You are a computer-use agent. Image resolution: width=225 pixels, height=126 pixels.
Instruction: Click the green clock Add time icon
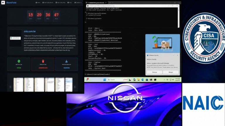[x=19, y=61]
